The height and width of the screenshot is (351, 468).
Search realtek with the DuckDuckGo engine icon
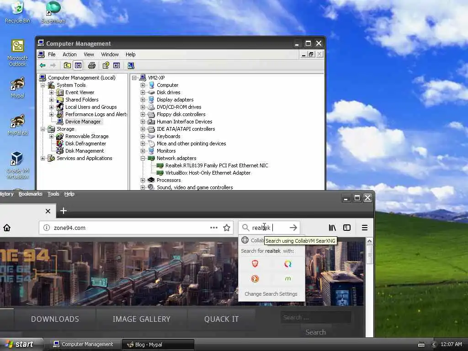(255, 279)
